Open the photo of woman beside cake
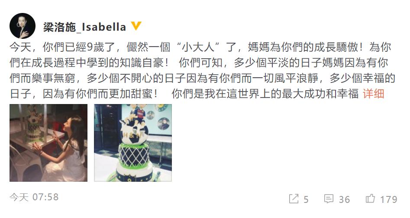 click(x=48, y=142)
